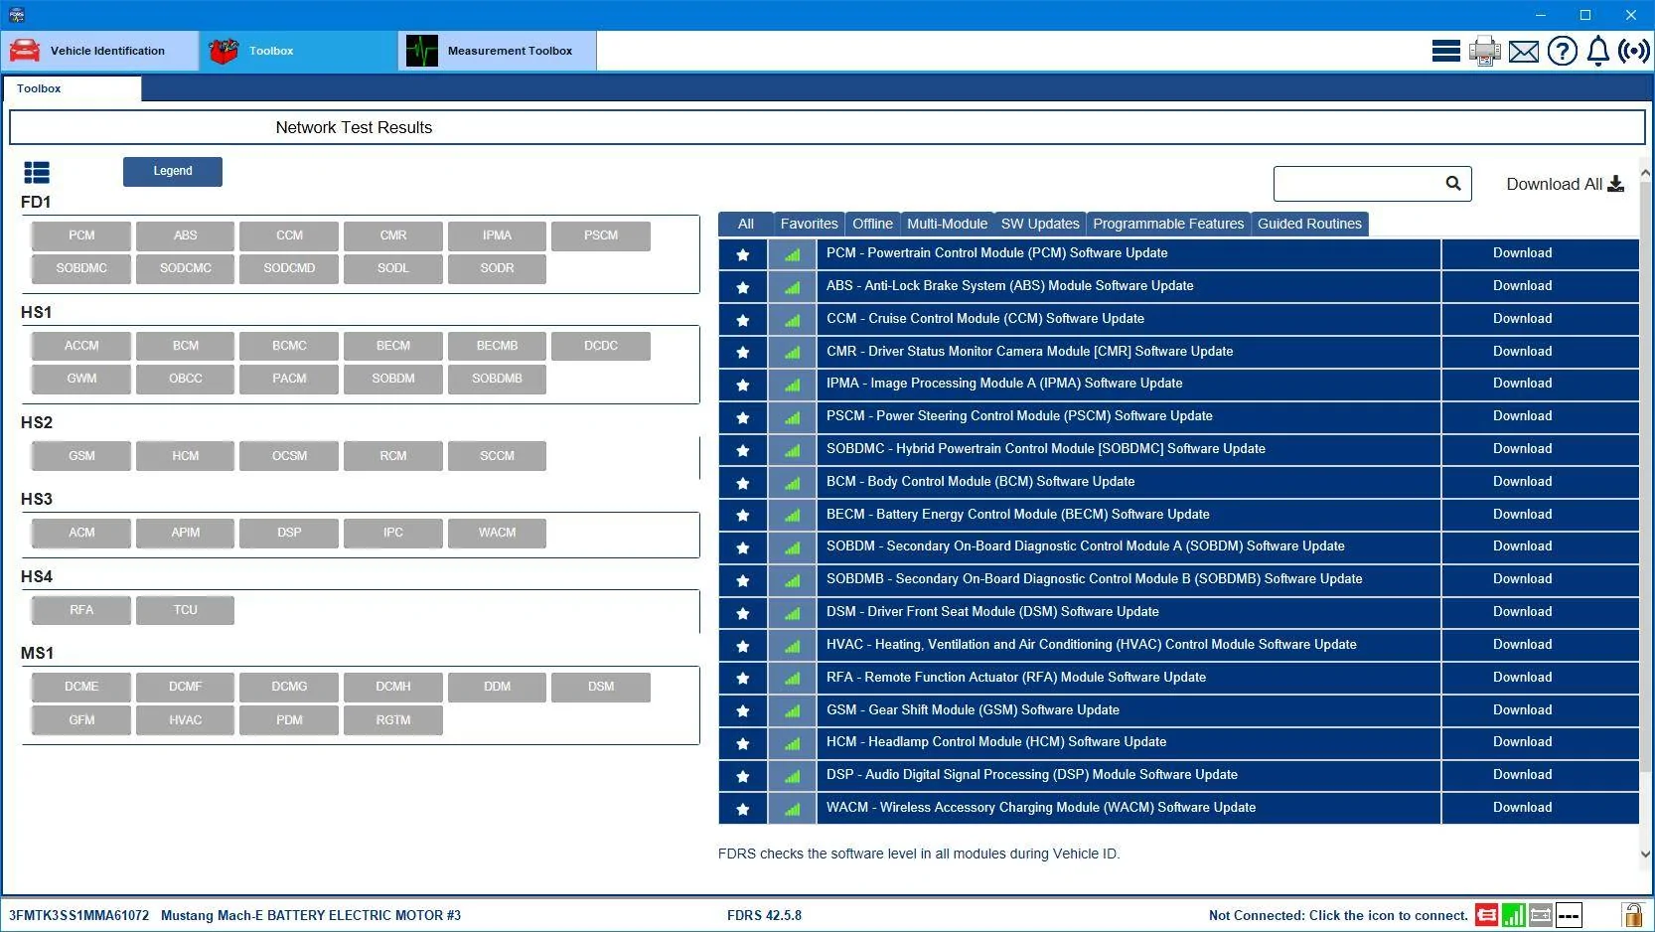Click the signal icon on the HVAC row
The image size is (1655, 932).
coord(792,646)
